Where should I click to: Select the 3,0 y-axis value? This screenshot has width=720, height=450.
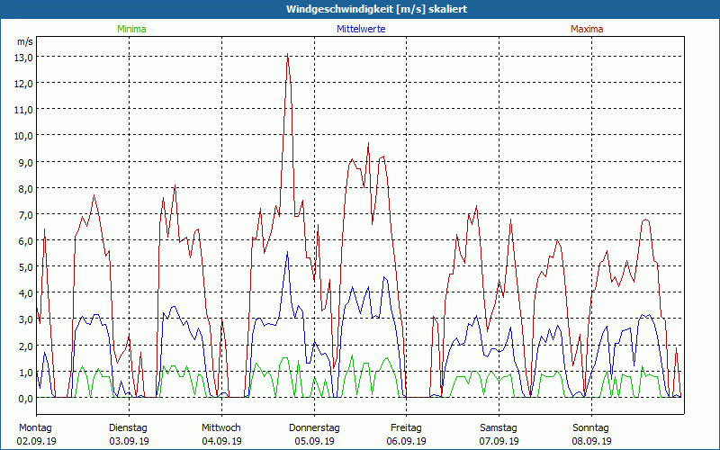click(x=27, y=319)
